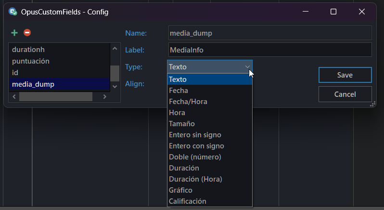Add a new custom field with plus icon
The image size is (384, 210).
coord(14,33)
